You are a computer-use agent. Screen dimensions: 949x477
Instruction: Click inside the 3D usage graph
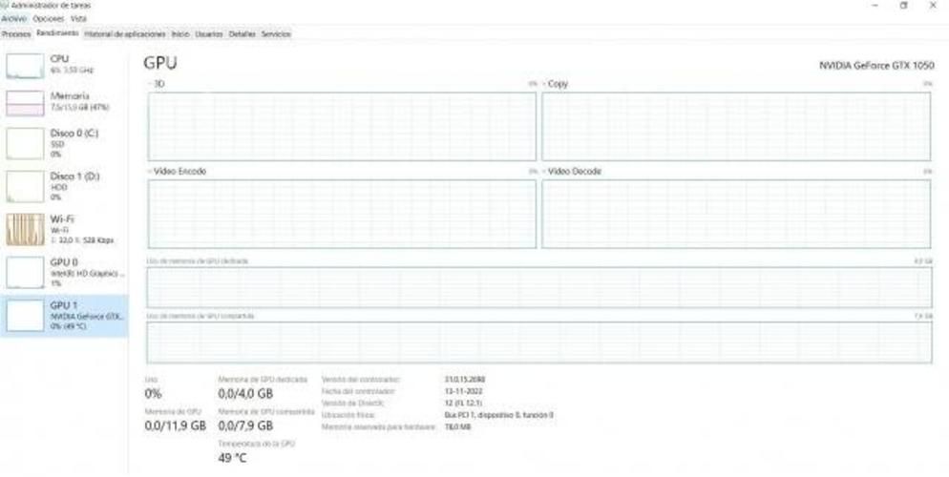(x=342, y=126)
